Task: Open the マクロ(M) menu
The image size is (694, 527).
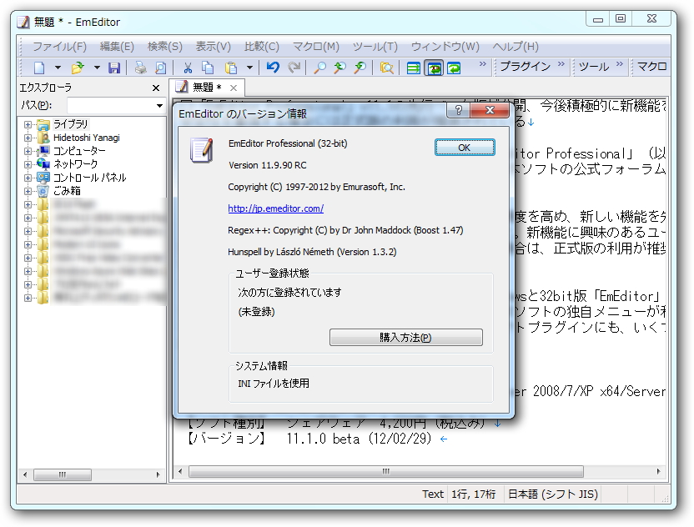Action: (x=314, y=47)
